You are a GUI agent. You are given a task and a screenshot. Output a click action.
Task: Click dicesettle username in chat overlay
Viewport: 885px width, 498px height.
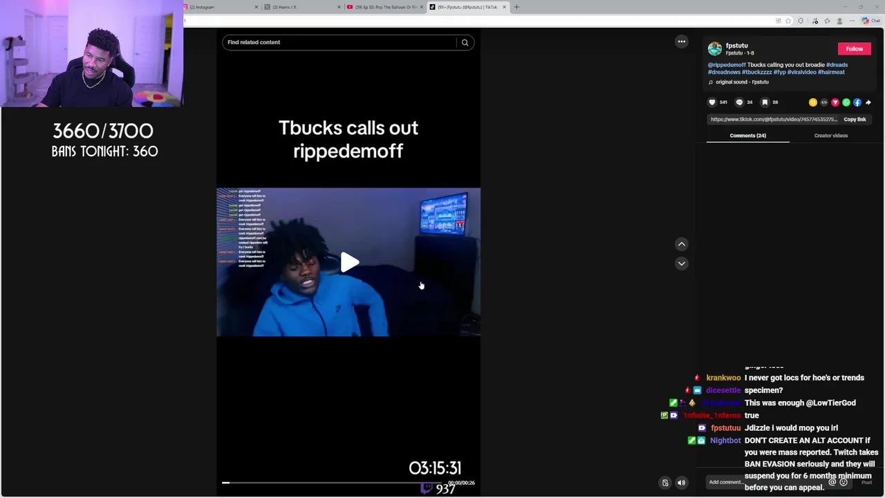click(x=723, y=390)
